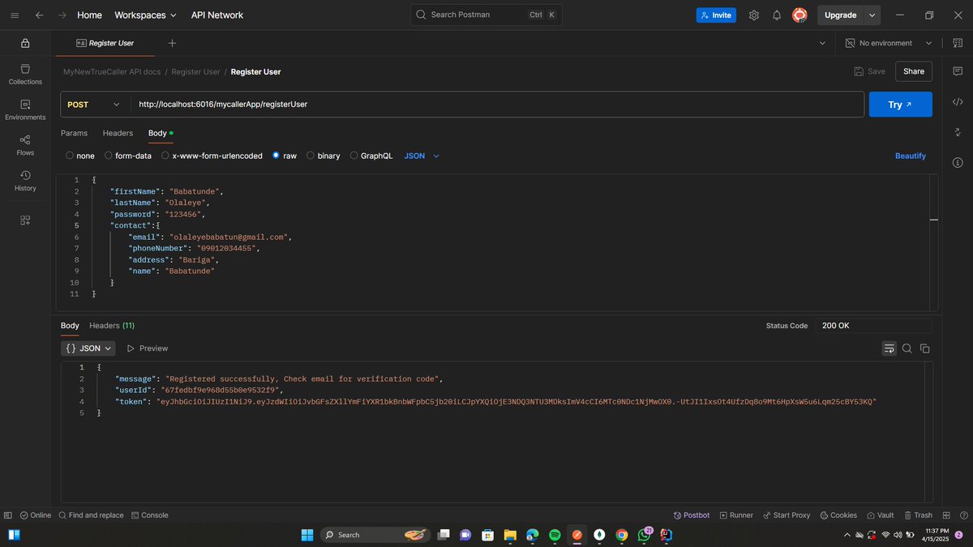Open the user avatar menu
Viewport: 973px width, 547px height.
pyautogui.click(x=799, y=15)
